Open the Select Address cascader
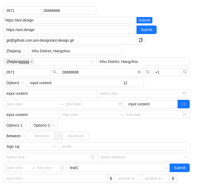 click(143, 157)
